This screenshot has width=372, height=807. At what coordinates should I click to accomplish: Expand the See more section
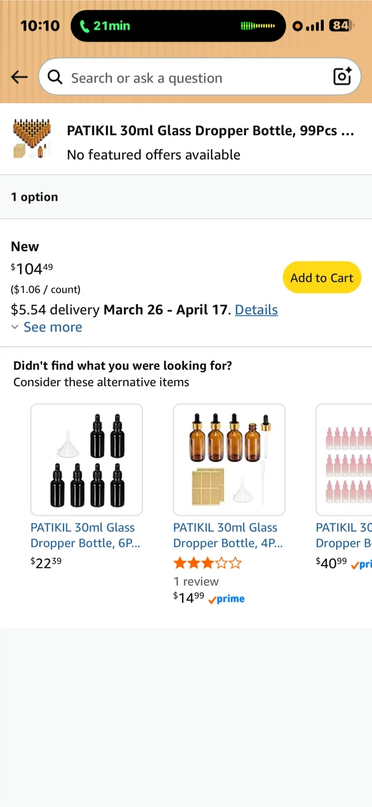tap(53, 327)
